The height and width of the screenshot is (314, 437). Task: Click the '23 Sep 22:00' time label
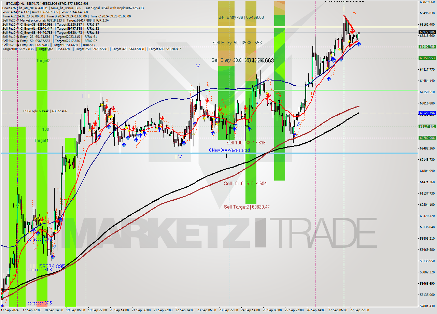click(x=228, y=310)
